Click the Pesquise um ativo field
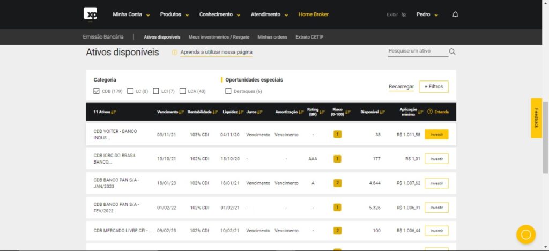Image resolution: width=549 pixels, height=251 pixels. [417, 51]
